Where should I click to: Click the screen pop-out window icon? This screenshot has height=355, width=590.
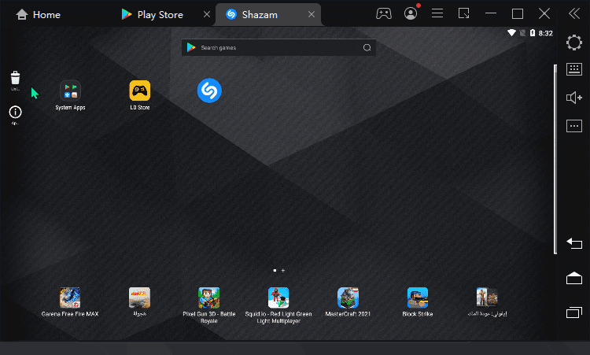[x=464, y=14]
